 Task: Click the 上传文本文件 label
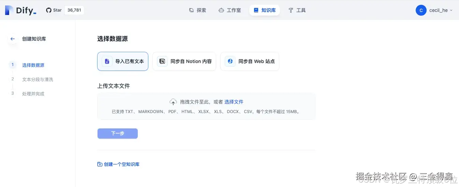(114, 86)
